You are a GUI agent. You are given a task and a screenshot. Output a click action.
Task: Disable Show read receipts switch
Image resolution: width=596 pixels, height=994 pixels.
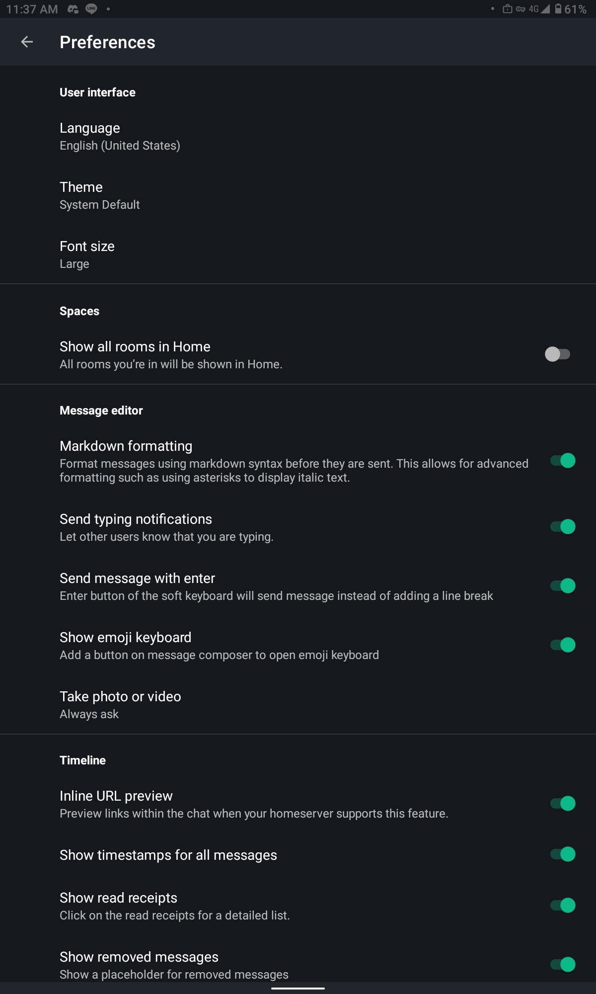point(563,905)
